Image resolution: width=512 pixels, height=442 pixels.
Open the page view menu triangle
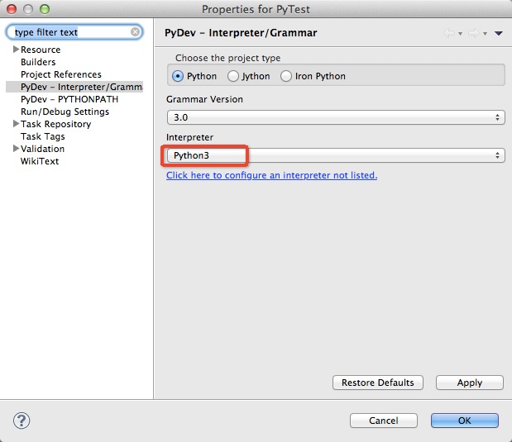click(498, 33)
